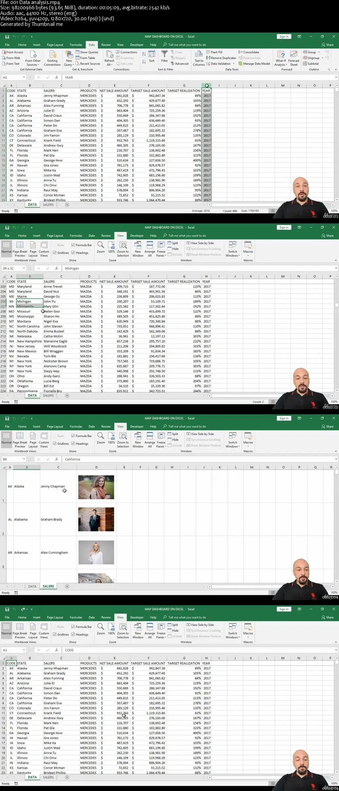Image resolution: width=339 pixels, height=791 pixels.
Task: Toggle Gridlines checkbox in 00:03:04 frame
Action: (x=55, y=443)
